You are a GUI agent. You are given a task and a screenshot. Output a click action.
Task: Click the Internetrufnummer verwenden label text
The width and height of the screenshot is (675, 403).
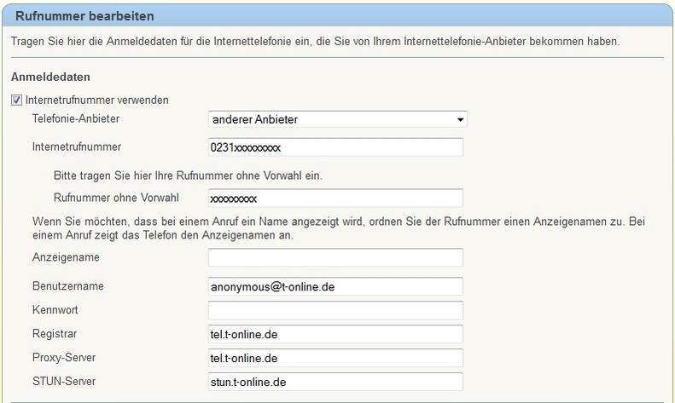click(x=97, y=100)
